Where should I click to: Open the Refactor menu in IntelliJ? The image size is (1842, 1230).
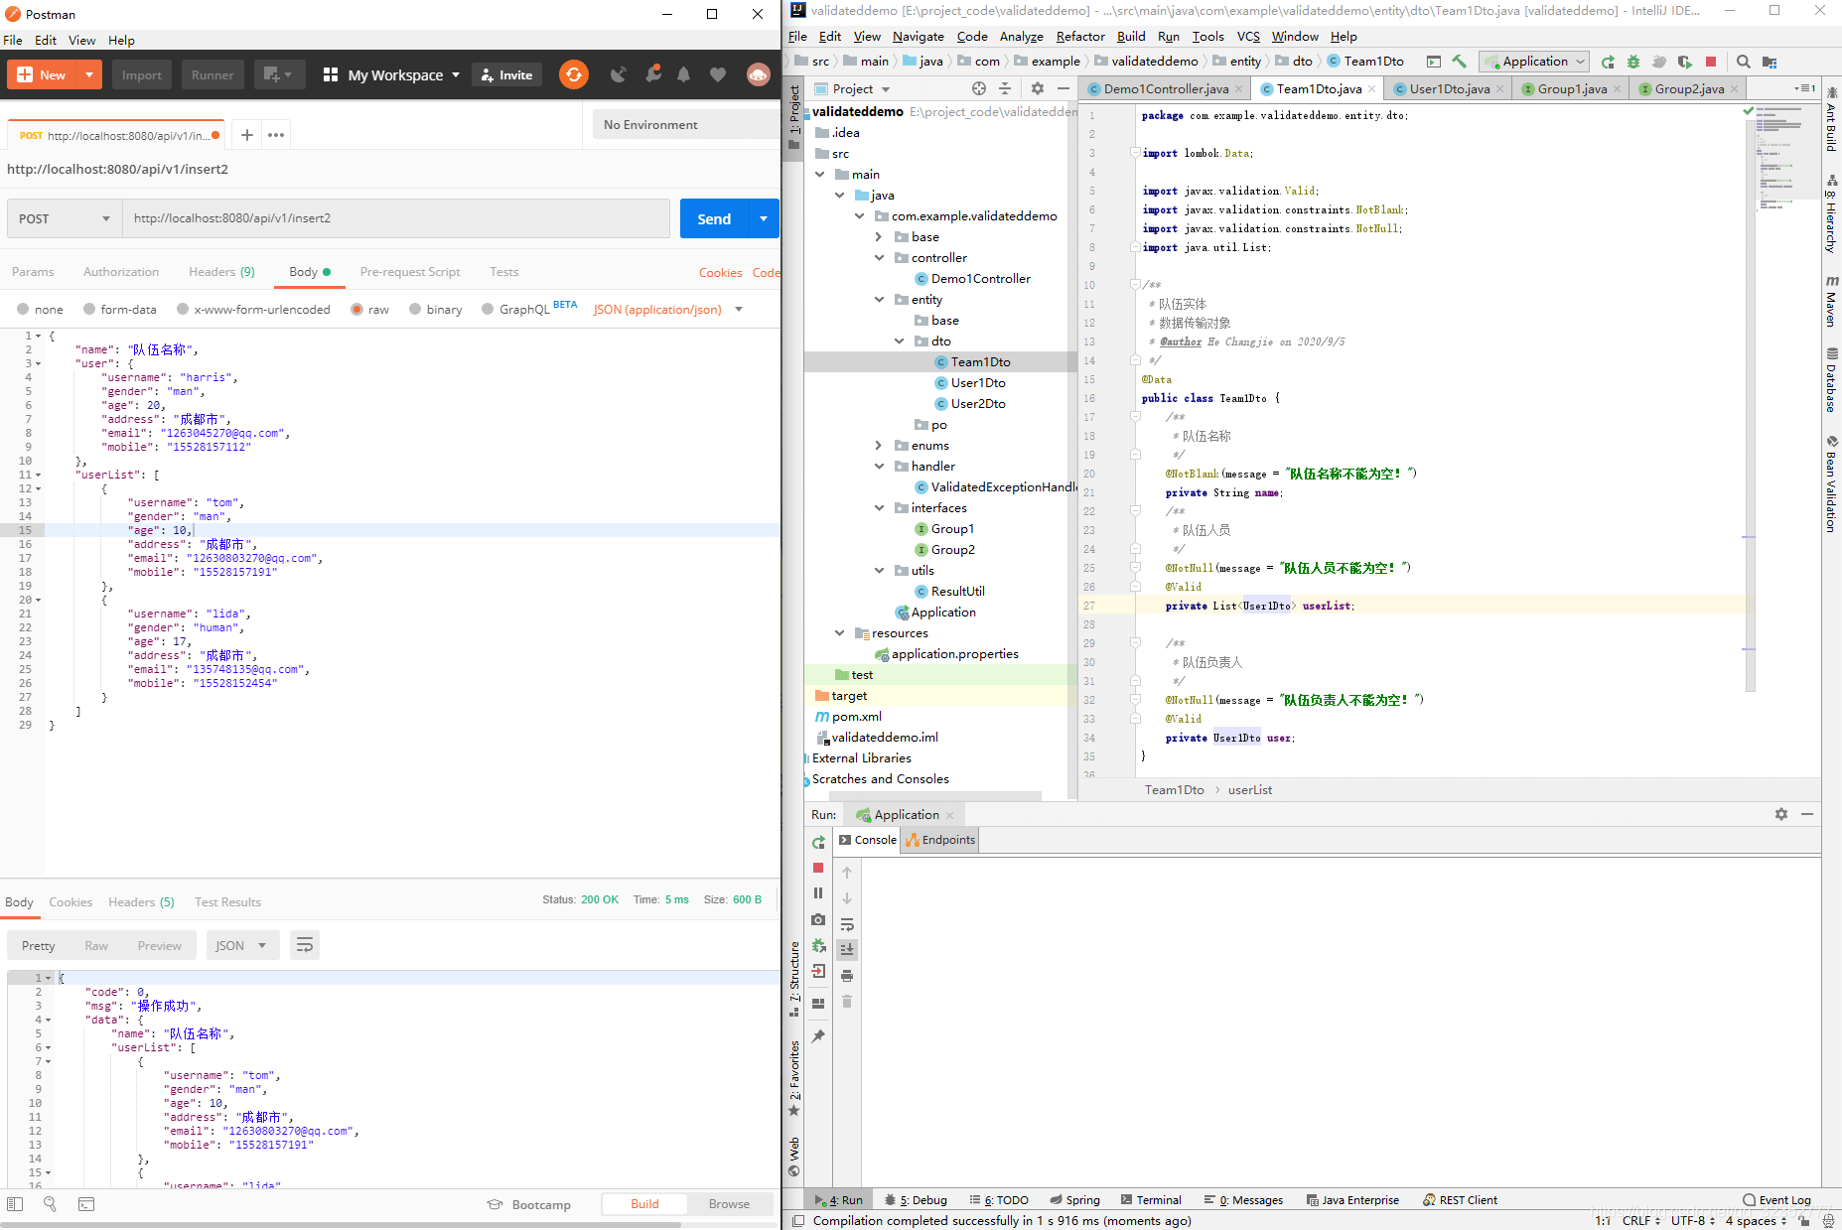pyautogui.click(x=1079, y=37)
